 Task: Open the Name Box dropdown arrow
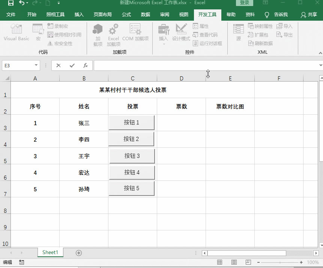36,65
